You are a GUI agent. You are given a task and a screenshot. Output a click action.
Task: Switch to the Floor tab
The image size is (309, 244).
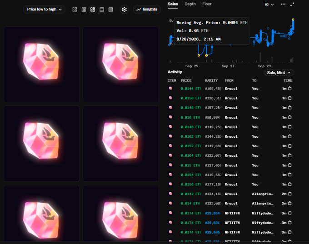207,4
